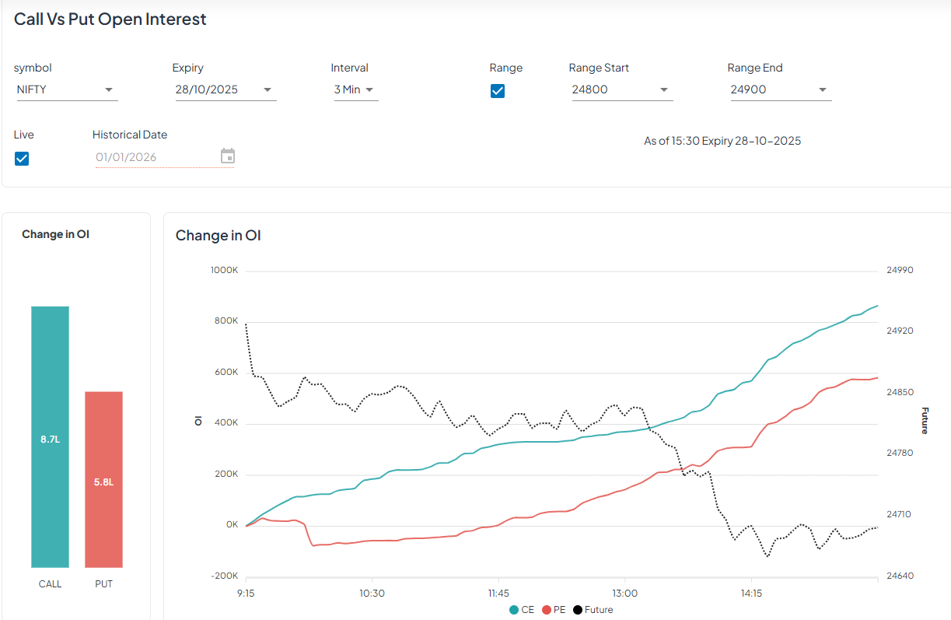
Task: Open the symbol dropdown showing NIFTY
Action: pos(66,90)
